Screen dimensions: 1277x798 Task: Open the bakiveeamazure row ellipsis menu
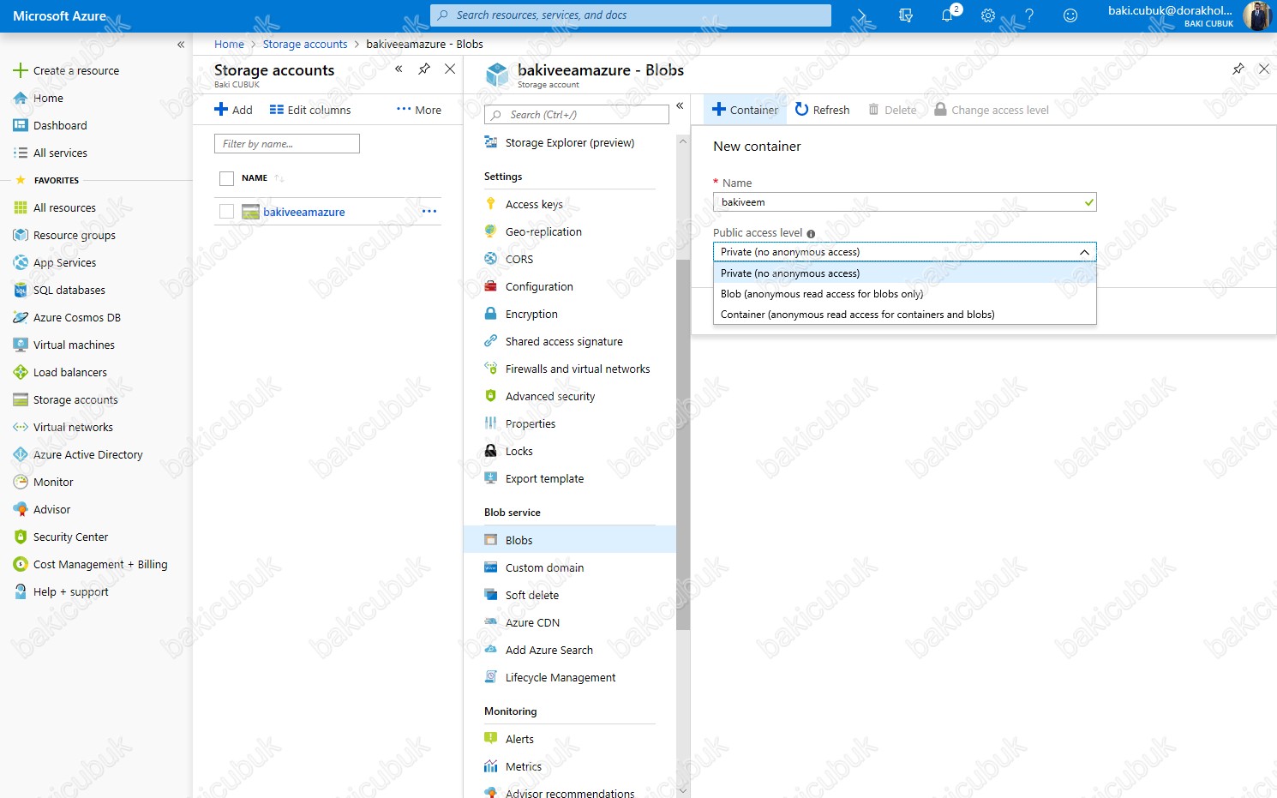pyautogui.click(x=429, y=212)
